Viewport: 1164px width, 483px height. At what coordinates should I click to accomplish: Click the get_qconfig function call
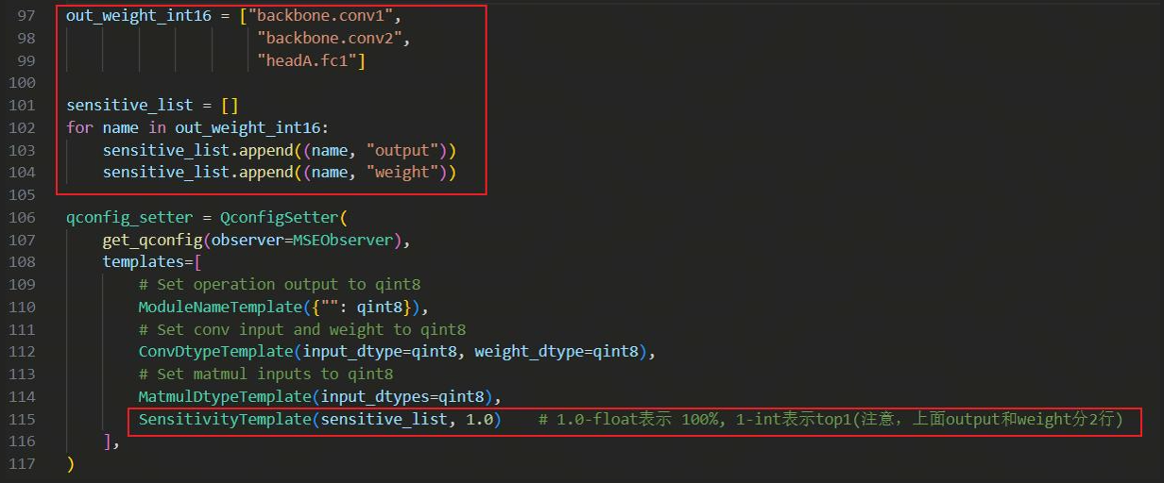click(x=151, y=240)
